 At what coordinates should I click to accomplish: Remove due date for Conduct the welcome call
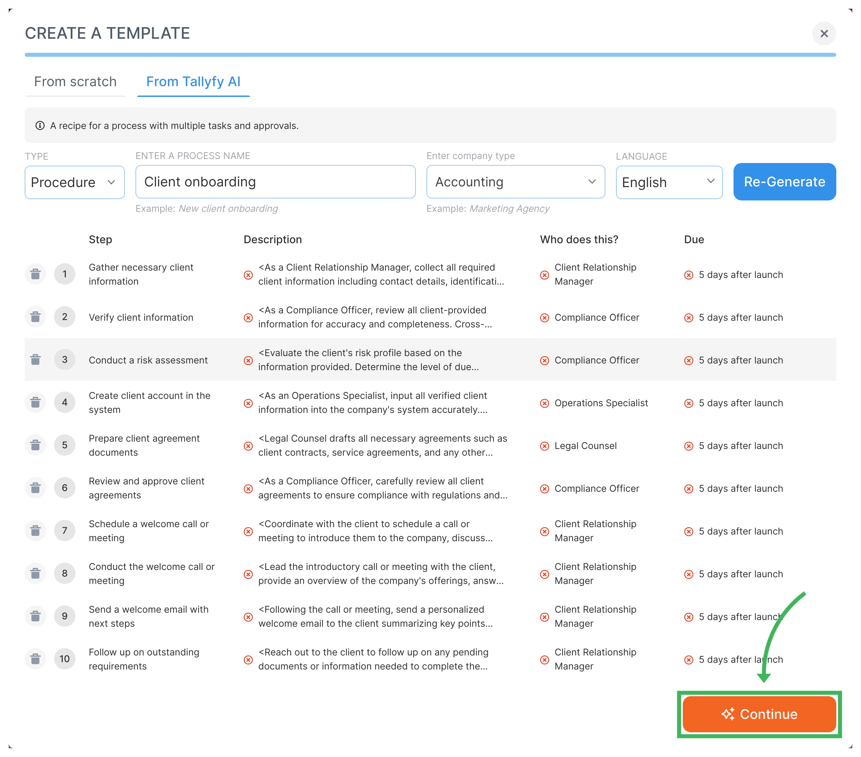pos(689,574)
